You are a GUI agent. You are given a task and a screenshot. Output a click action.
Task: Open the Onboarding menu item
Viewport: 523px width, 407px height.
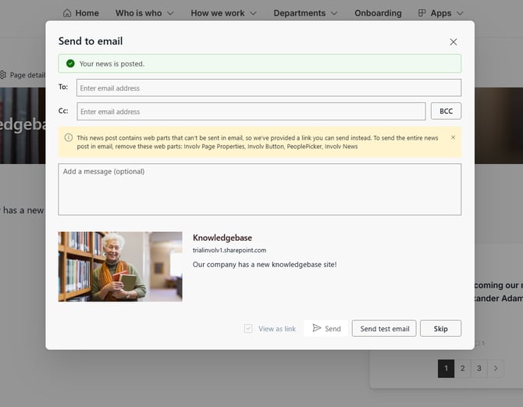pyautogui.click(x=378, y=13)
